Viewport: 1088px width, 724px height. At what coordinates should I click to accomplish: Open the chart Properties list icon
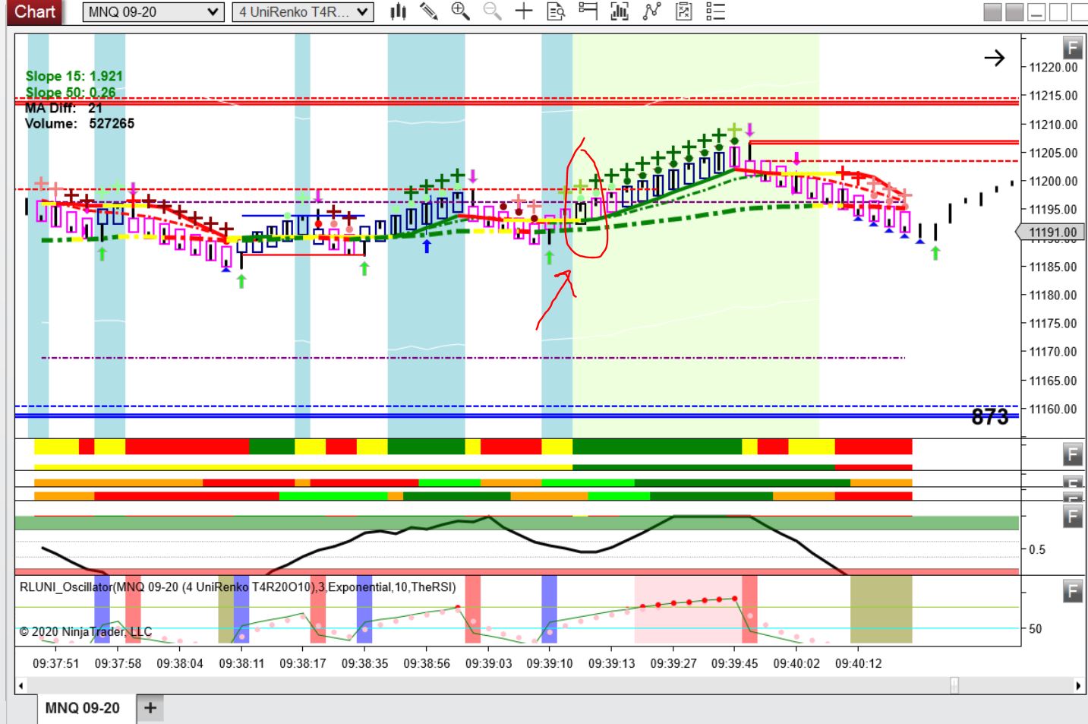(715, 11)
